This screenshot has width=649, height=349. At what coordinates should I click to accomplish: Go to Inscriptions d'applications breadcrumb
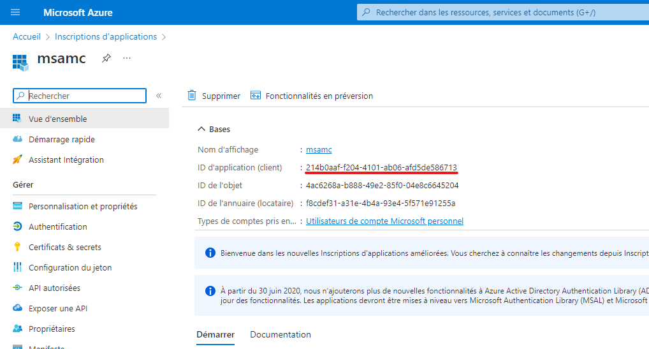[x=106, y=36]
